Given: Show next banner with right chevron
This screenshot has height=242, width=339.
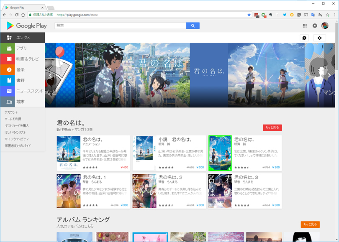Looking at the screenshot, I should coord(329,75).
